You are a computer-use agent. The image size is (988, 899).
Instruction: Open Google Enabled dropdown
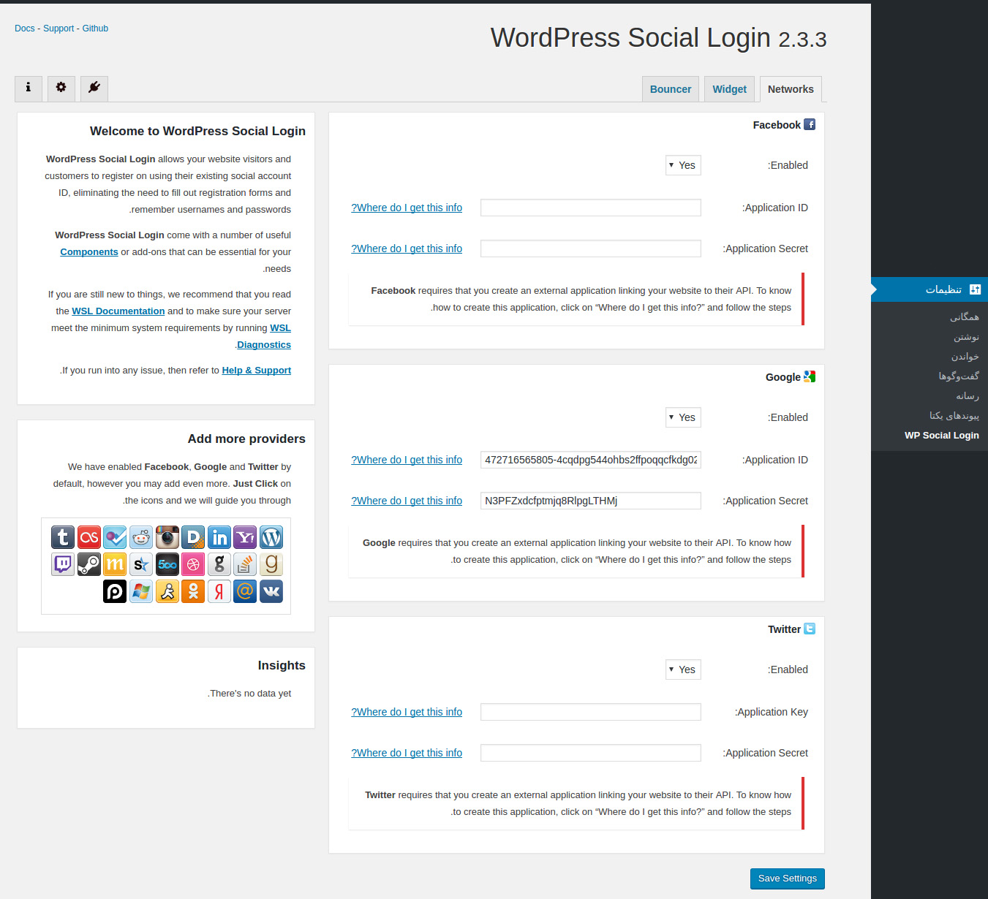683,417
